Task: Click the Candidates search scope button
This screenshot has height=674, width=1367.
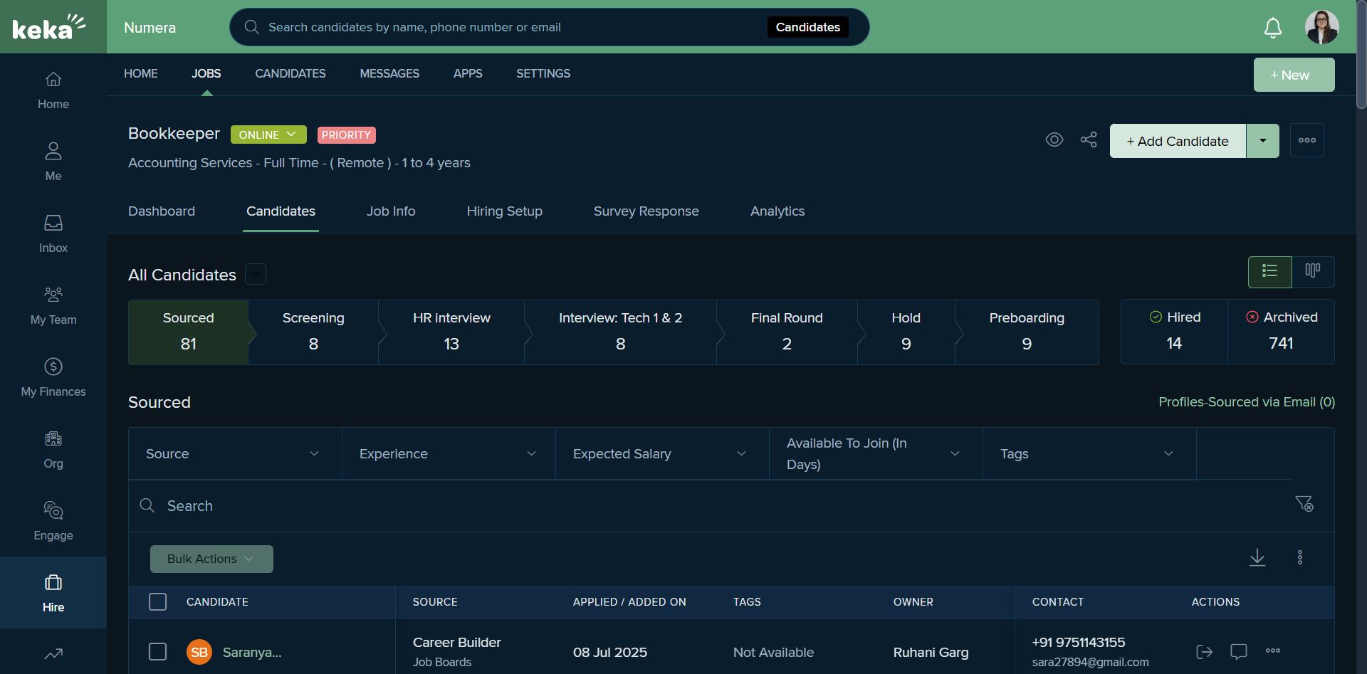Action: click(x=808, y=27)
